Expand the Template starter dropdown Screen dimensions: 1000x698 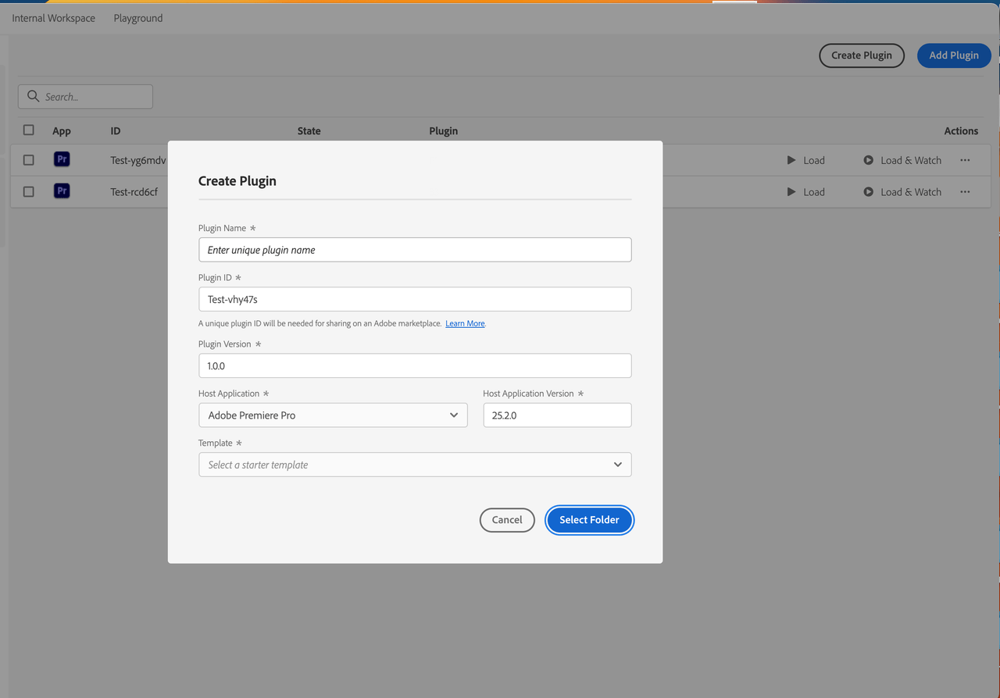(x=415, y=465)
